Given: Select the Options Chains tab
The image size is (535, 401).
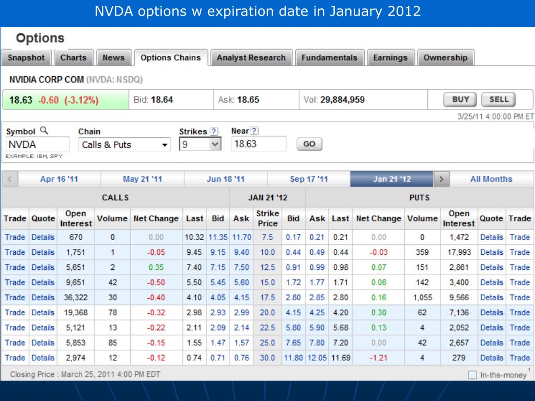Looking at the screenshot, I should (171, 57).
